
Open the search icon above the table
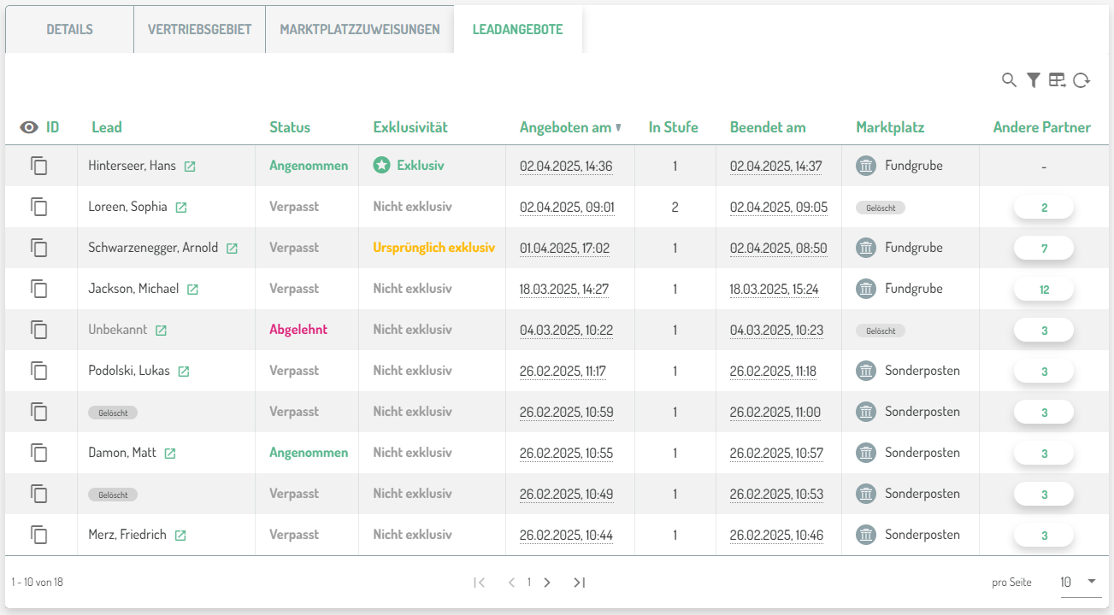(1009, 80)
